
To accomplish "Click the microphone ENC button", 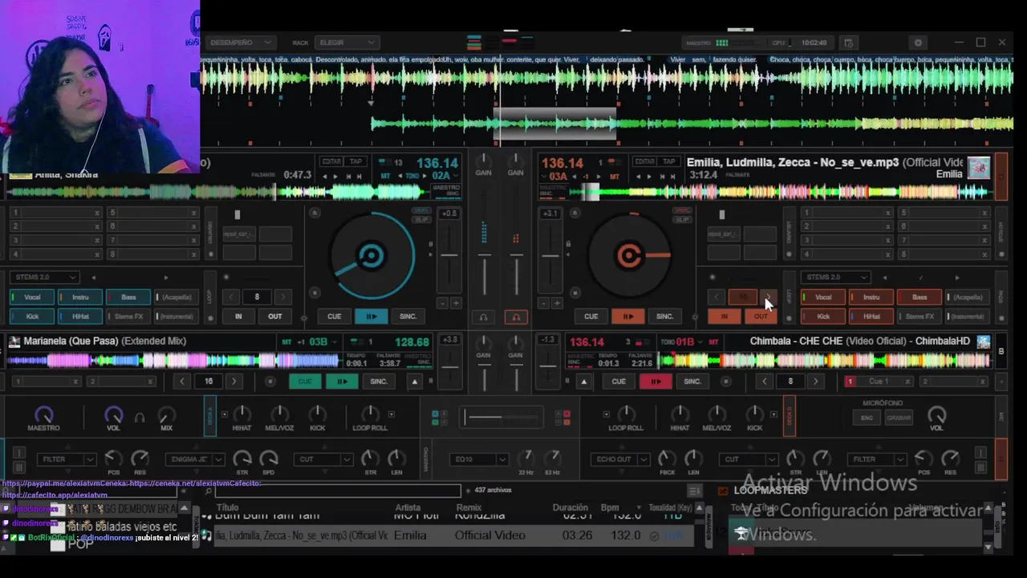I will 867,417.
